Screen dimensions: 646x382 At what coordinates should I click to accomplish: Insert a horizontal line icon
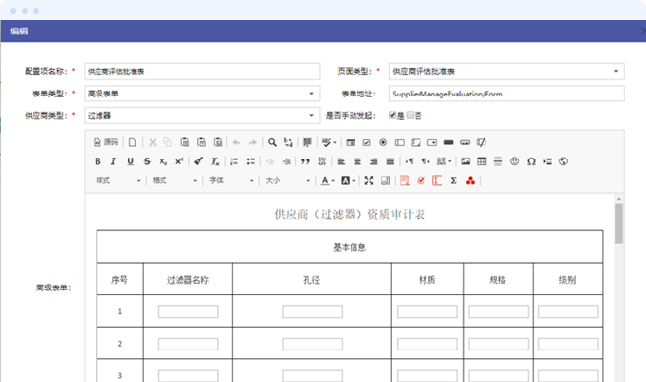tap(498, 161)
